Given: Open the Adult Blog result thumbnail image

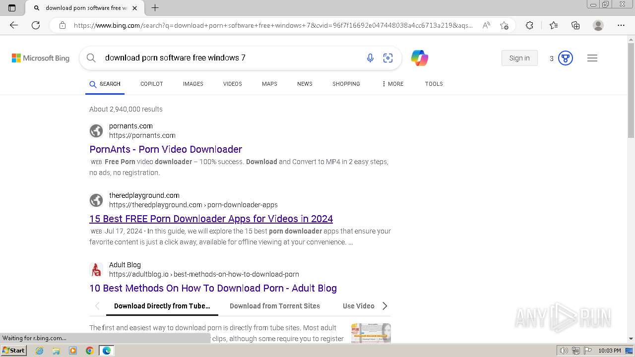Looking at the screenshot, I should point(371,333).
